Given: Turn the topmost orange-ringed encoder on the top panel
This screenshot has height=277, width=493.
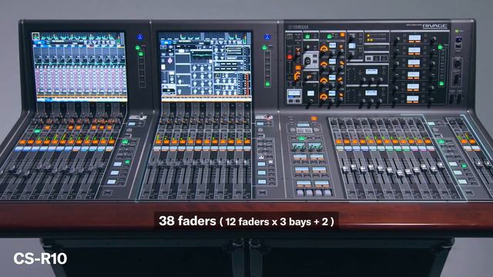Looking at the screenshot, I should pyautogui.click(x=324, y=48).
